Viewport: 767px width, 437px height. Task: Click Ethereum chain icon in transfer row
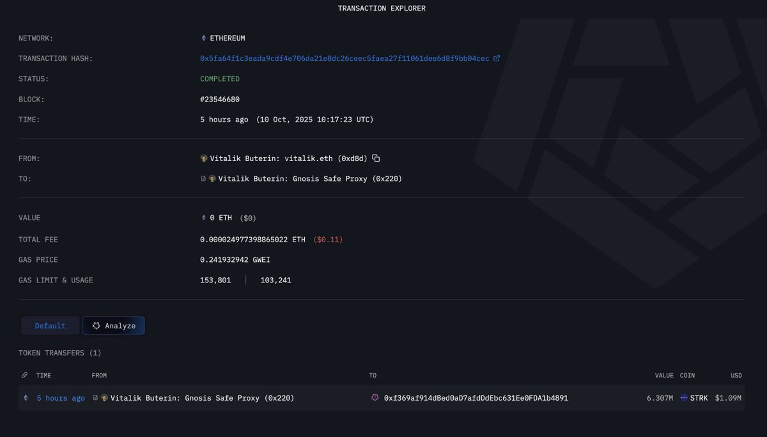coord(26,398)
